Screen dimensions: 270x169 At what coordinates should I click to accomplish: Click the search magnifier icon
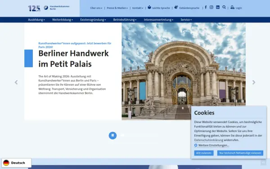point(224,7)
